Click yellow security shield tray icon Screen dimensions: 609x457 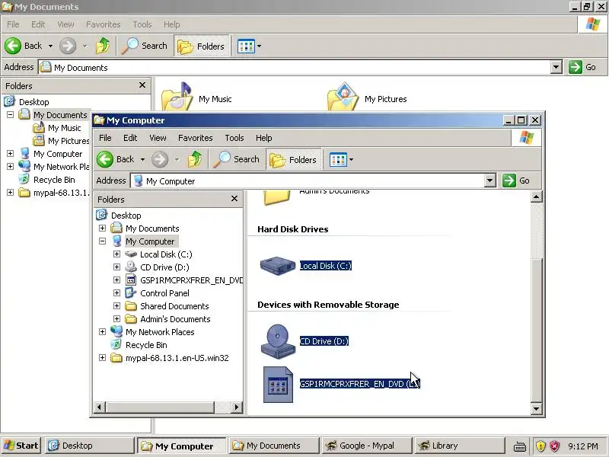pos(540,446)
